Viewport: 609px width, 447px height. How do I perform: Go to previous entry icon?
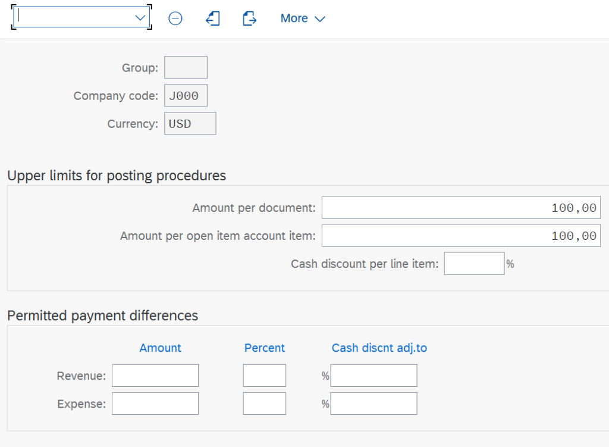[213, 18]
